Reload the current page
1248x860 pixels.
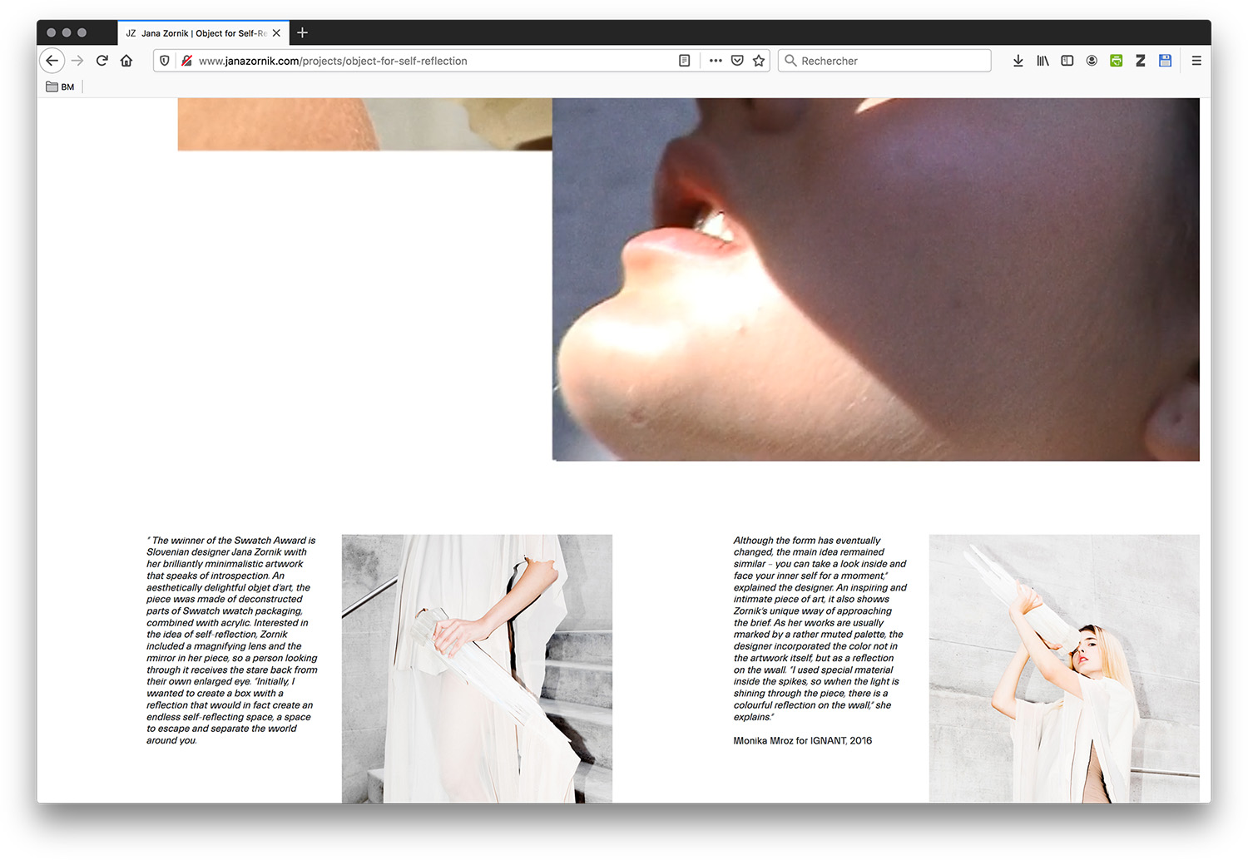coord(102,61)
